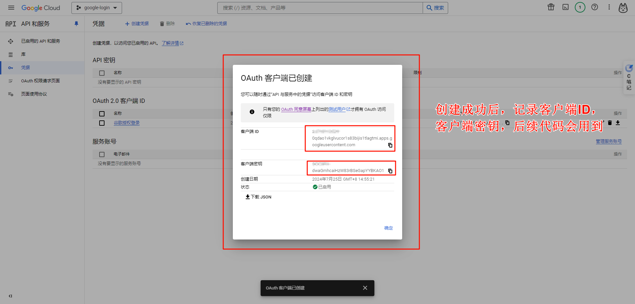The image size is (635, 304).
Task: Open the user avatar account menu
Action: (623, 8)
